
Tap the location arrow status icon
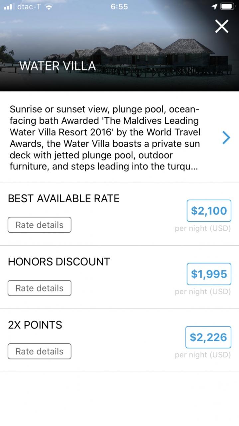tap(214, 7)
